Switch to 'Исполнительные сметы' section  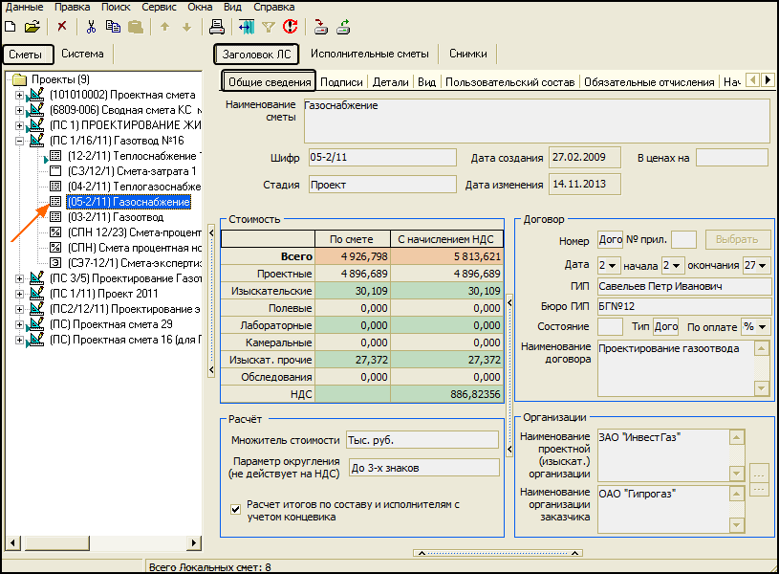[369, 55]
